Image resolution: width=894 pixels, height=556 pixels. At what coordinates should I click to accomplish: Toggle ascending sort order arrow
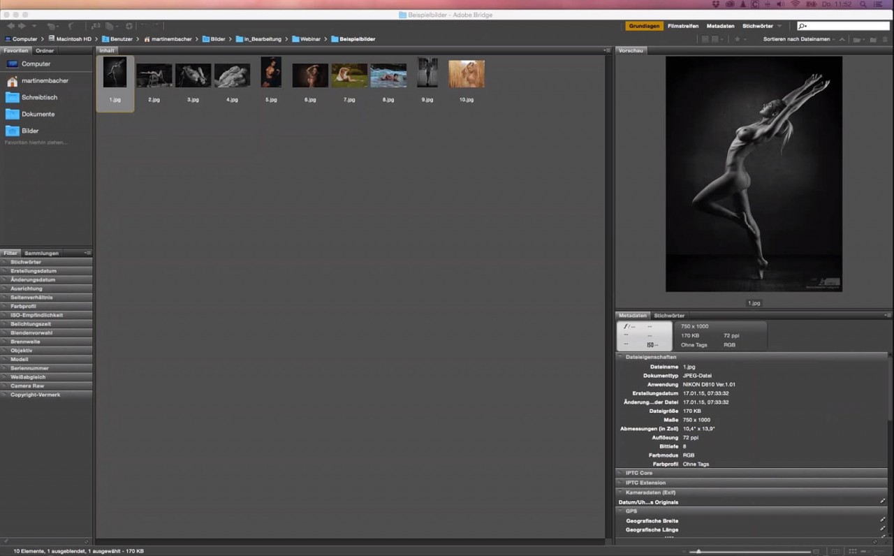(x=842, y=39)
